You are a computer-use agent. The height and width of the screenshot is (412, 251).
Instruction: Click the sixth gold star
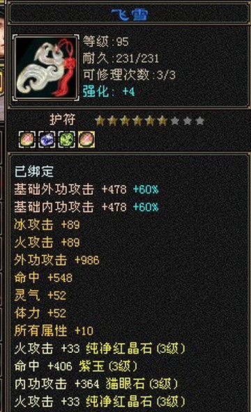pyautogui.click(x=162, y=121)
